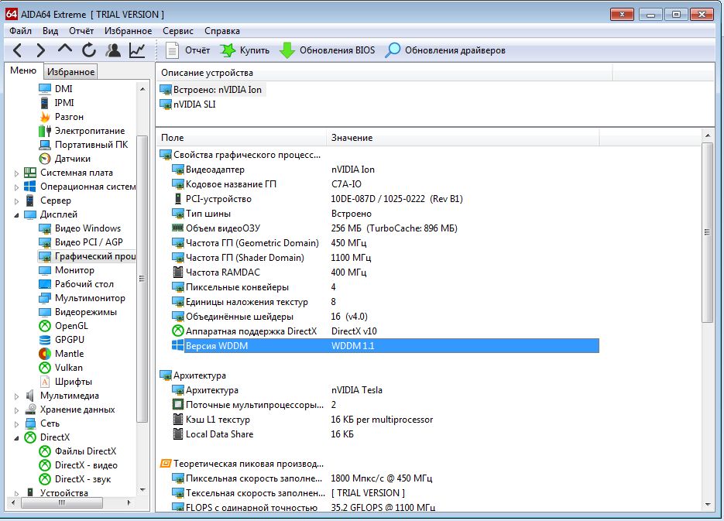Switch to the Меню tab

pos(23,70)
